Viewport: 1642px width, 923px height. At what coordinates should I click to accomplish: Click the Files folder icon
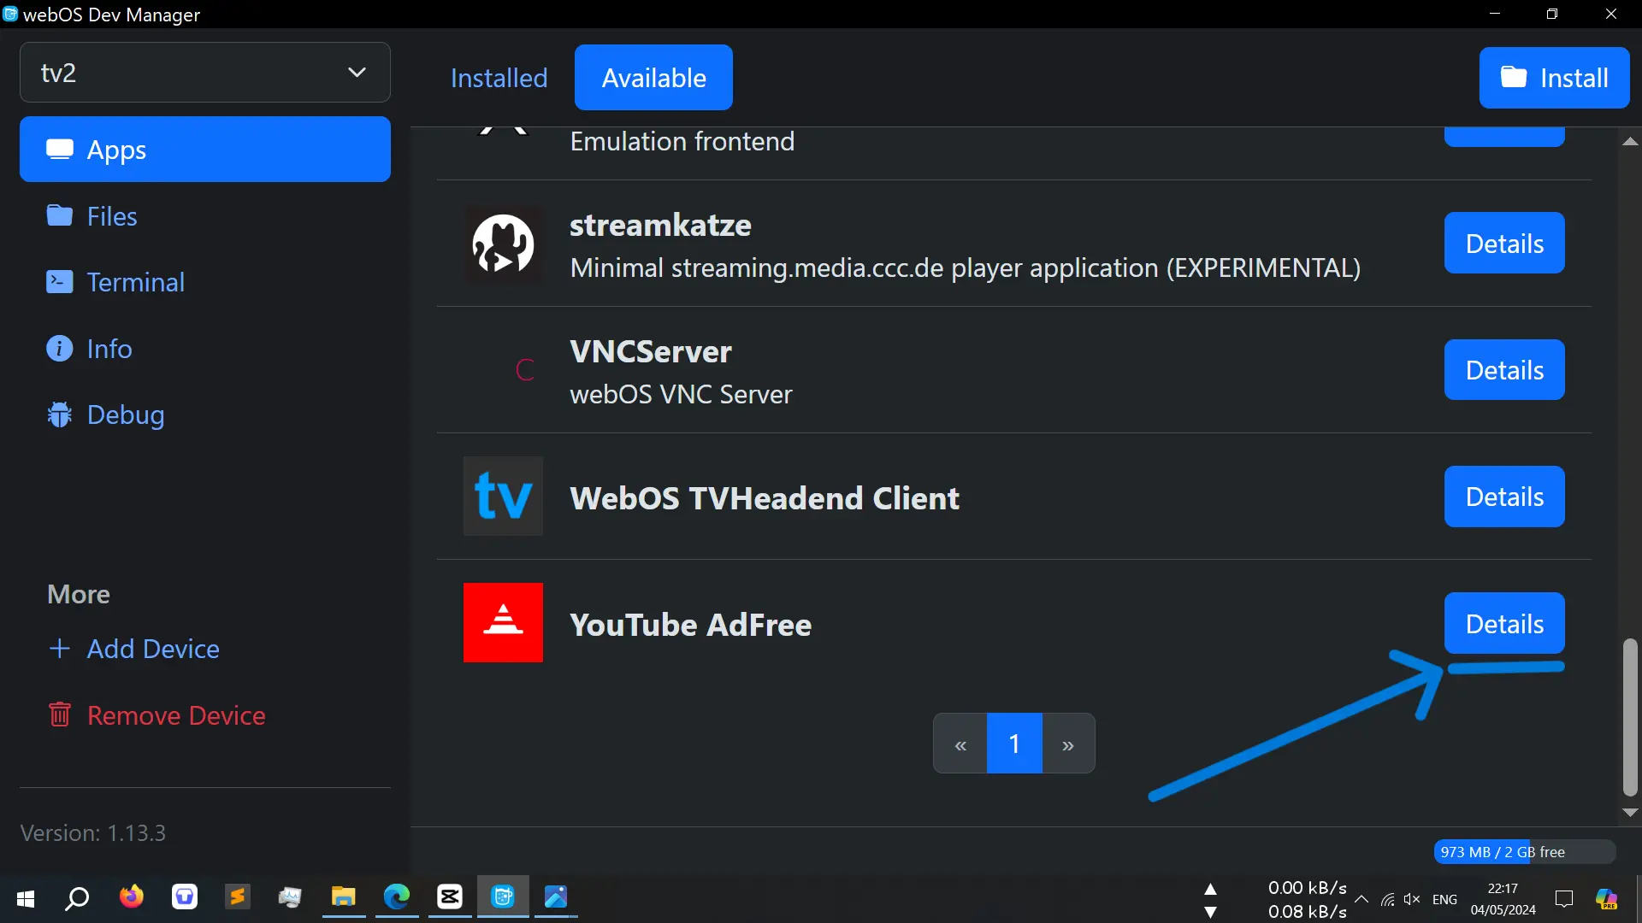coord(59,215)
